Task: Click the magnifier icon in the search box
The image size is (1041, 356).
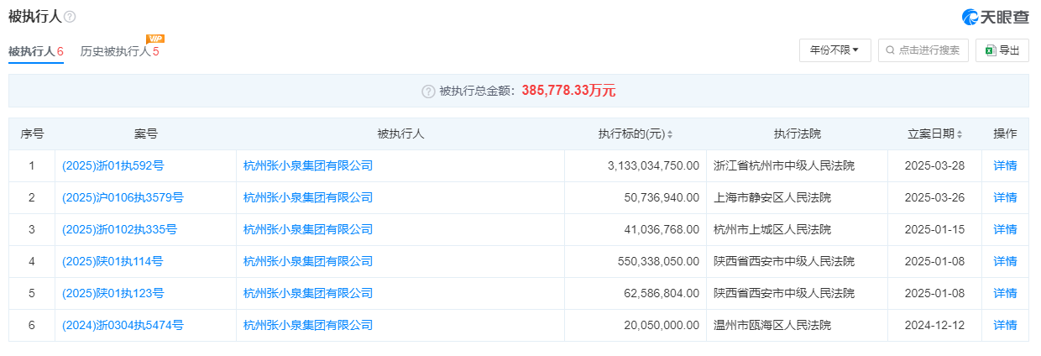Action: 892,50
